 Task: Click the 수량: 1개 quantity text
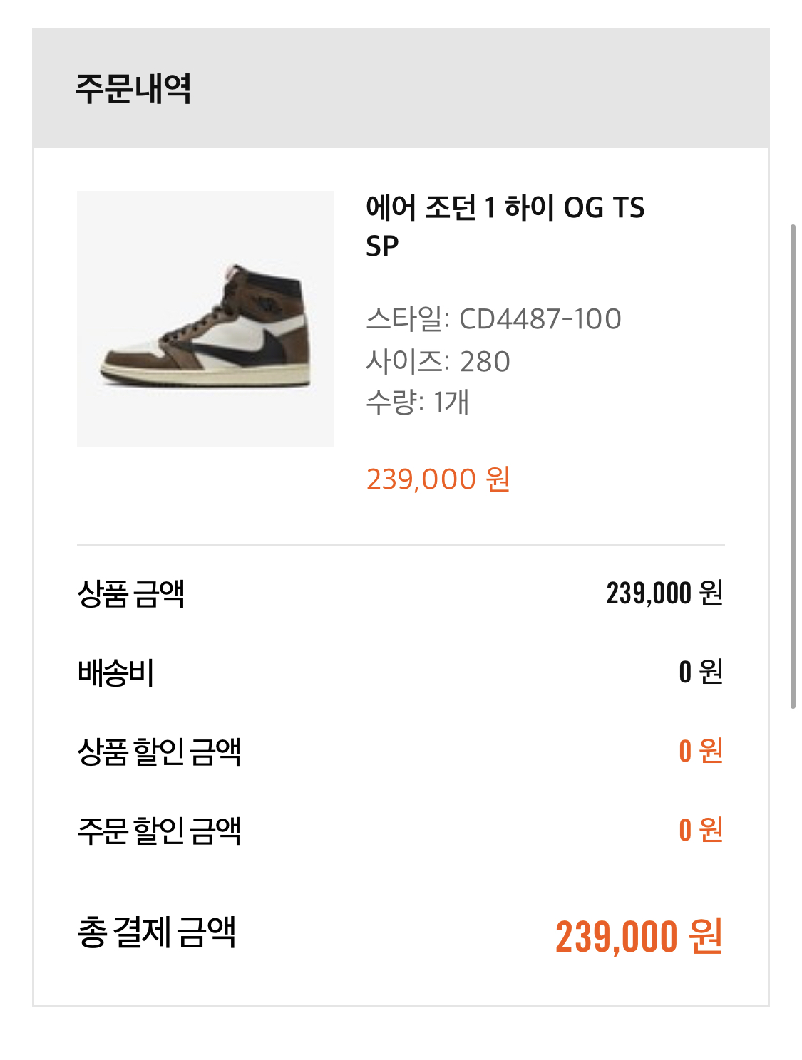pos(417,402)
